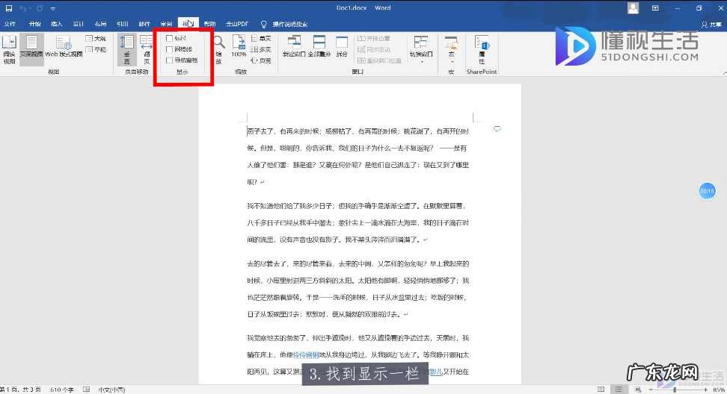
Task: Click 并排查看 View Side by Side
Action: [x=374, y=38]
